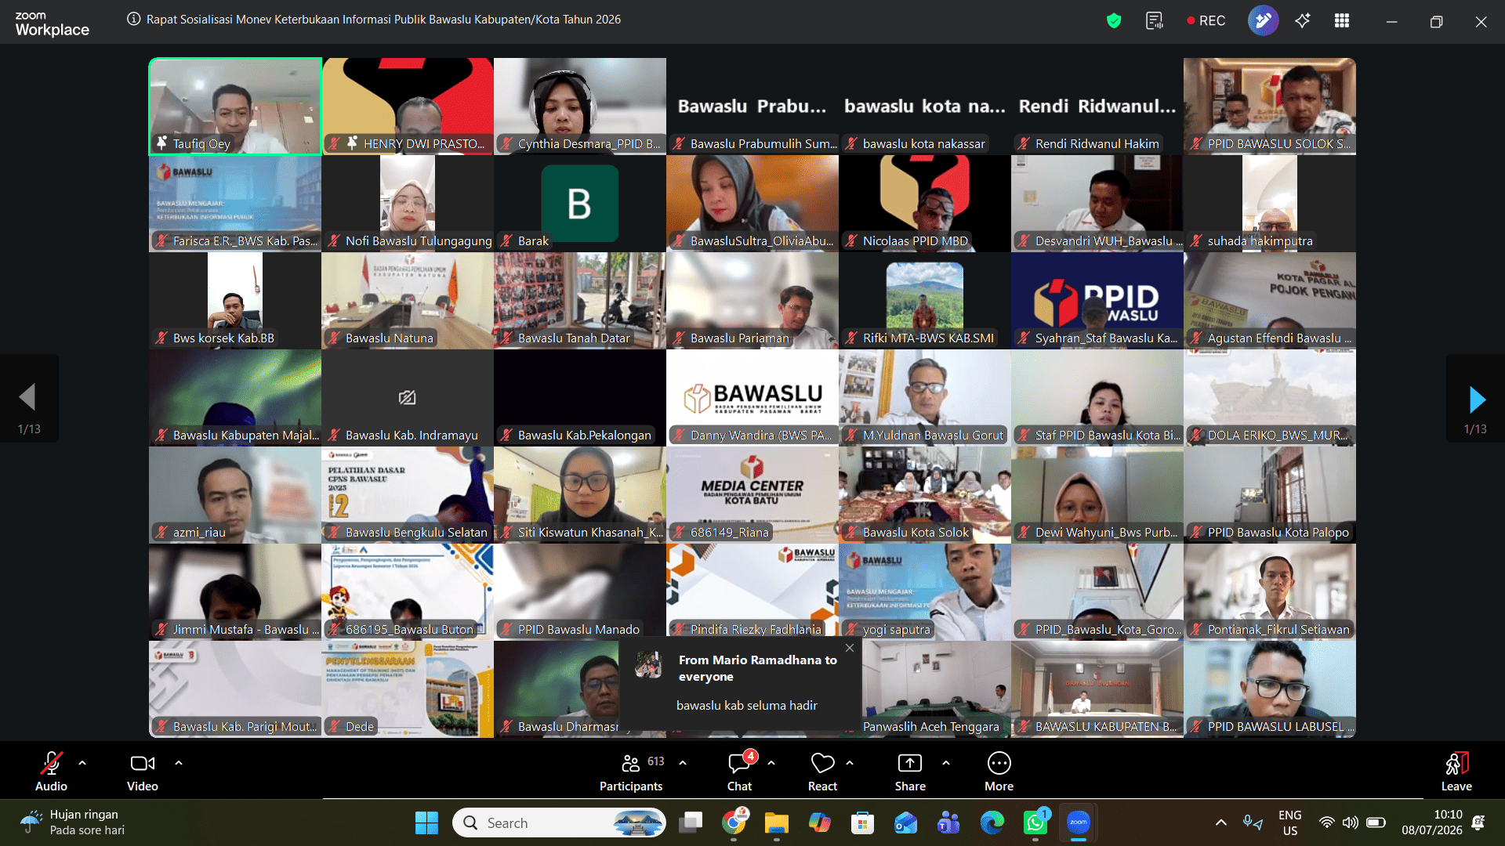The width and height of the screenshot is (1505, 846).
Task: Select the 686149_Riana Media Center tile
Action: tap(752, 495)
